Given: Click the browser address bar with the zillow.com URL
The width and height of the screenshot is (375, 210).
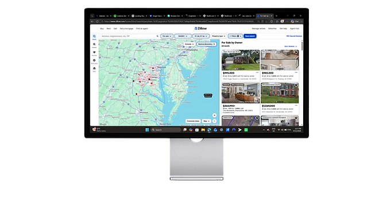Looking at the screenshot, I should click(x=178, y=21).
